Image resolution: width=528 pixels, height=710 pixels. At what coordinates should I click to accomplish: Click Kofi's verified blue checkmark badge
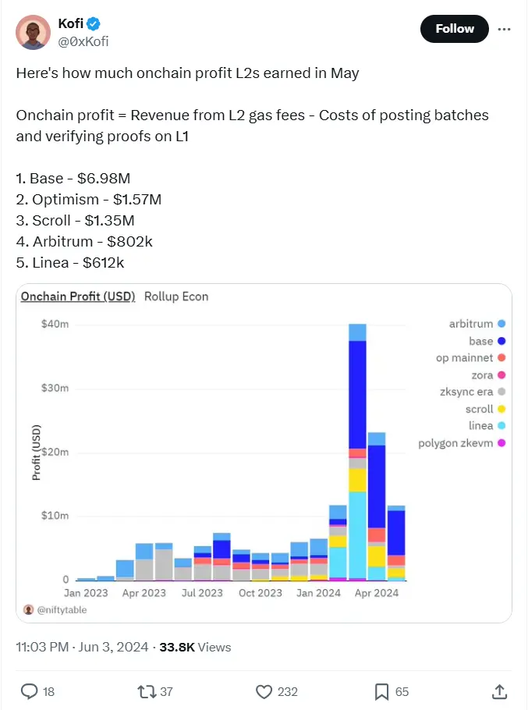[x=92, y=23]
